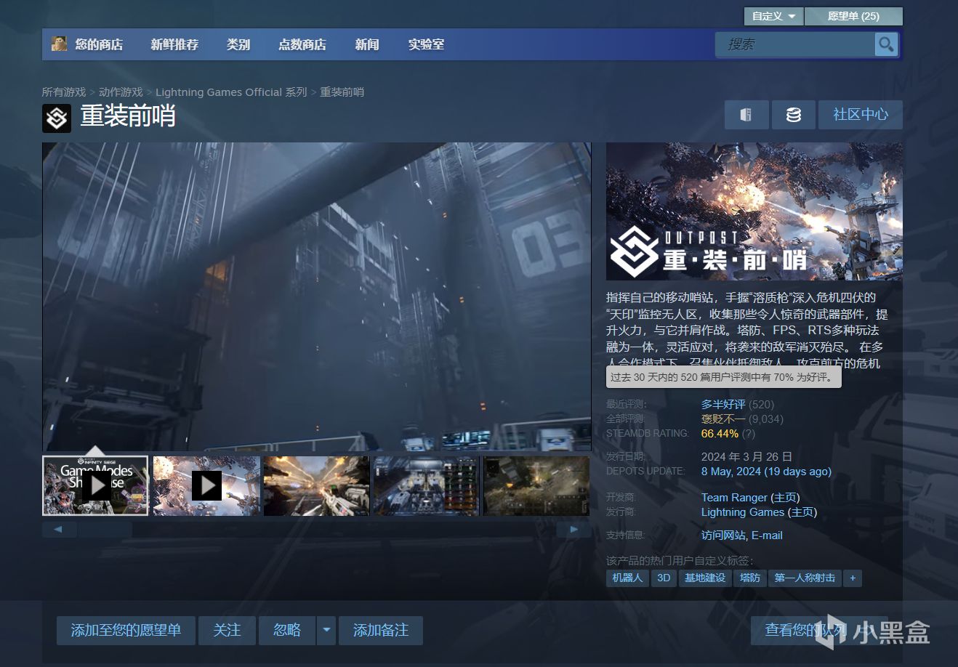Click the E-mail support link

point(767,535)
